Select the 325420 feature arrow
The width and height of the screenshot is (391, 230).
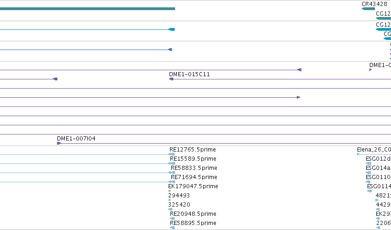(170, 209)
